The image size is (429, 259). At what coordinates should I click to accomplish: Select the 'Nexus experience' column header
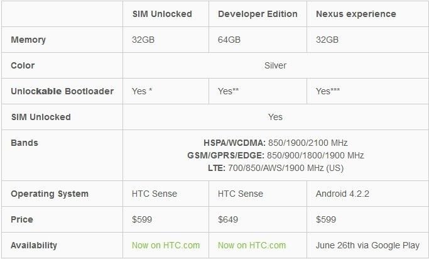pos(356,14)
